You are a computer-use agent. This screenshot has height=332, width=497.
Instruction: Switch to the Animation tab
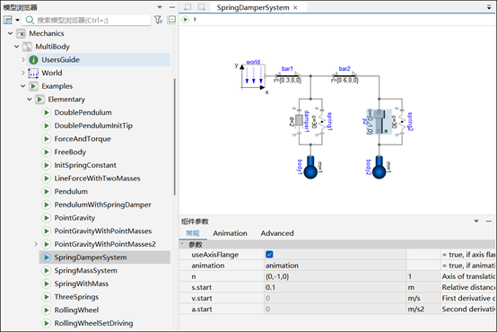click(x=231, y=233)
